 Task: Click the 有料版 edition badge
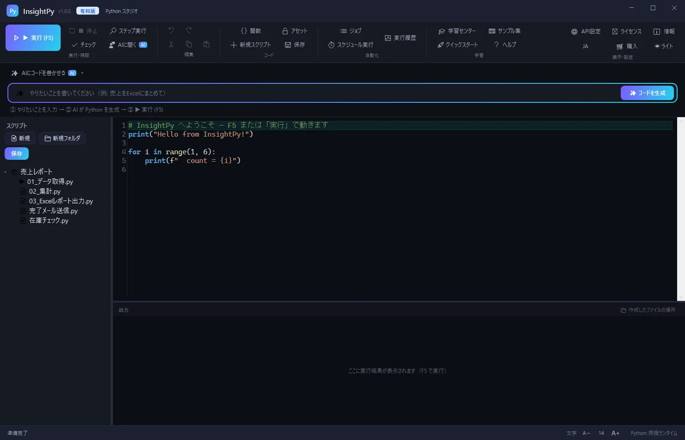point(87,11)
